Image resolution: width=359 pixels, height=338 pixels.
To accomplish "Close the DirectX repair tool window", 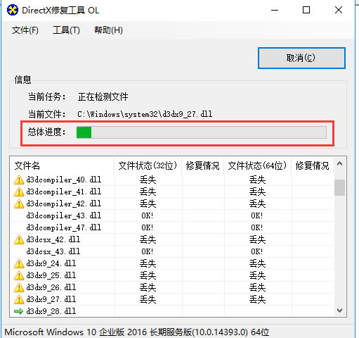I will pos(339,10).
